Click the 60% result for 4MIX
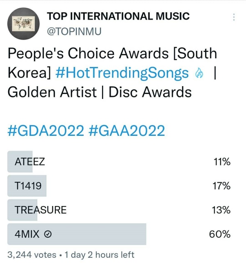This screenshot has width=246, height=268. tap(220, 234)
